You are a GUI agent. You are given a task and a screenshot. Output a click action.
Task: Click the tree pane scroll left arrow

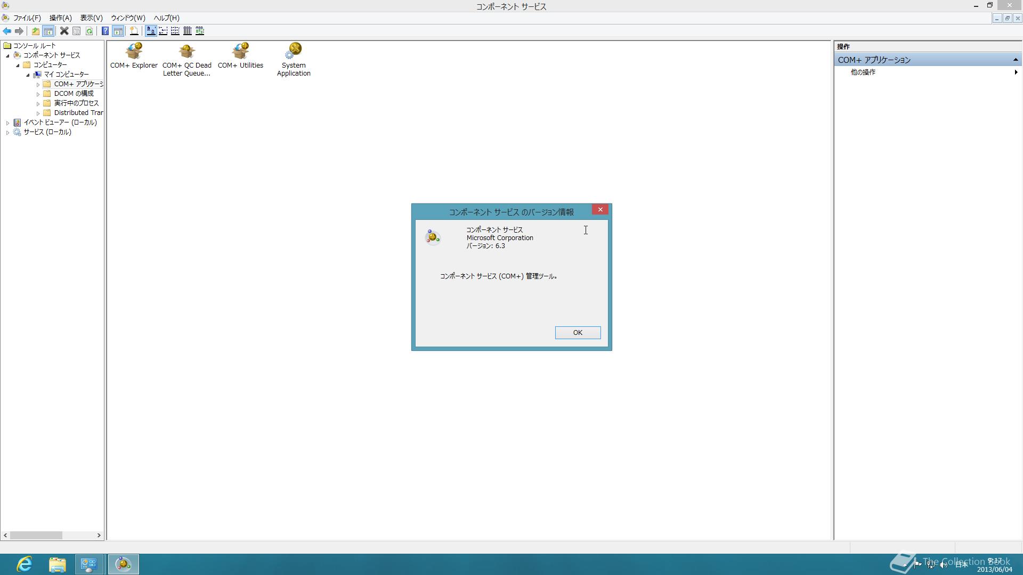click(x=5, y=535)
